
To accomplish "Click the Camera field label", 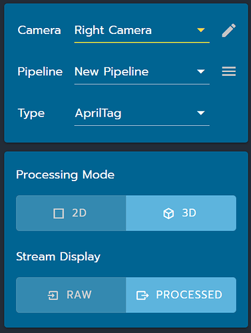I will (39, 30).
